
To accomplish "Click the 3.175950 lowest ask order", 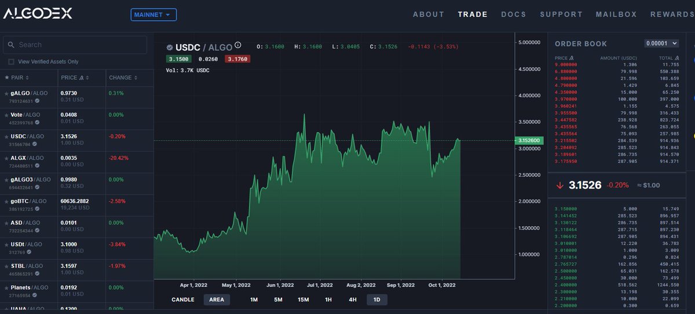I will click(x=618, y=162).
